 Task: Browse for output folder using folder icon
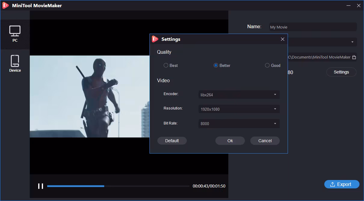click(354, 57)
